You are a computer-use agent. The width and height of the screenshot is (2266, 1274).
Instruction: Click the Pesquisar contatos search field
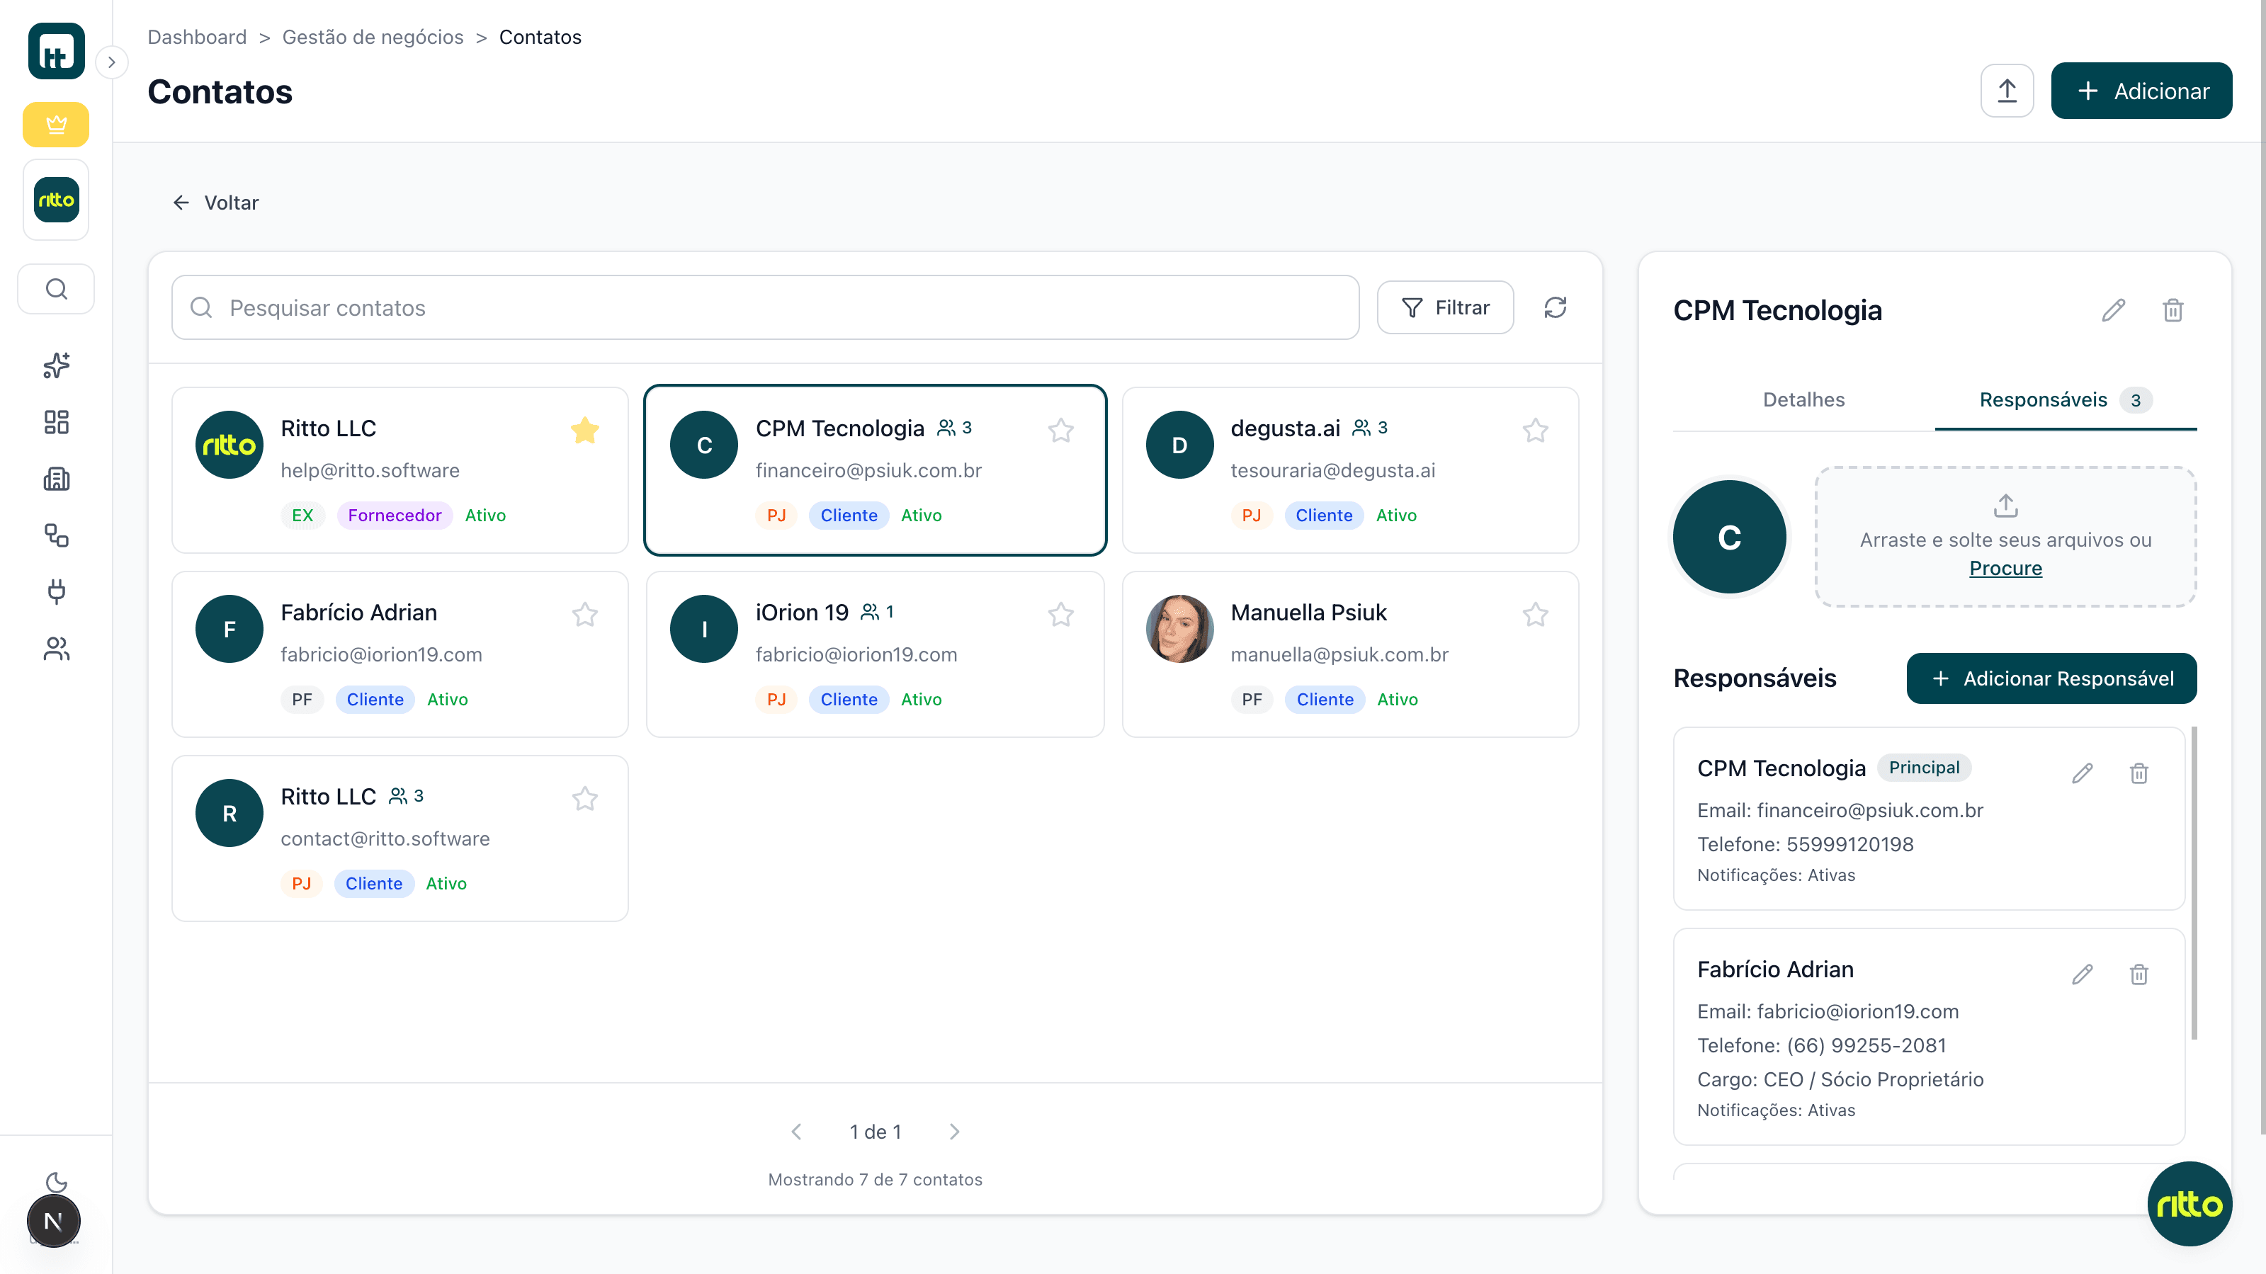click(x=765, y=308)
